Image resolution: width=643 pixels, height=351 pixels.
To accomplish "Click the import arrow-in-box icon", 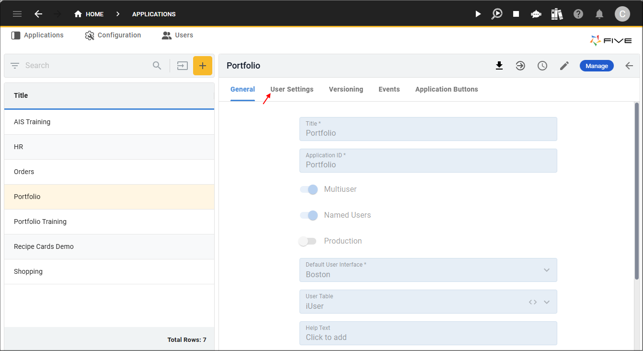I will [182, 66].
